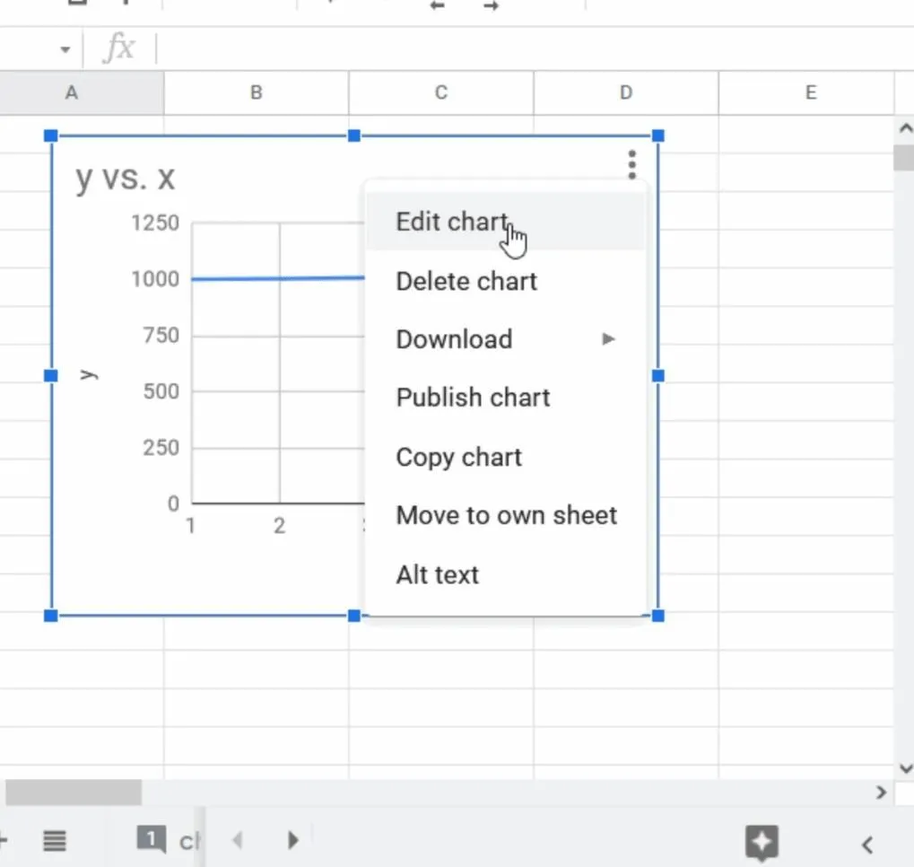914x867 pixels.
Task: Click the vertical scrollbar up arrow
Action: [905, 127]
